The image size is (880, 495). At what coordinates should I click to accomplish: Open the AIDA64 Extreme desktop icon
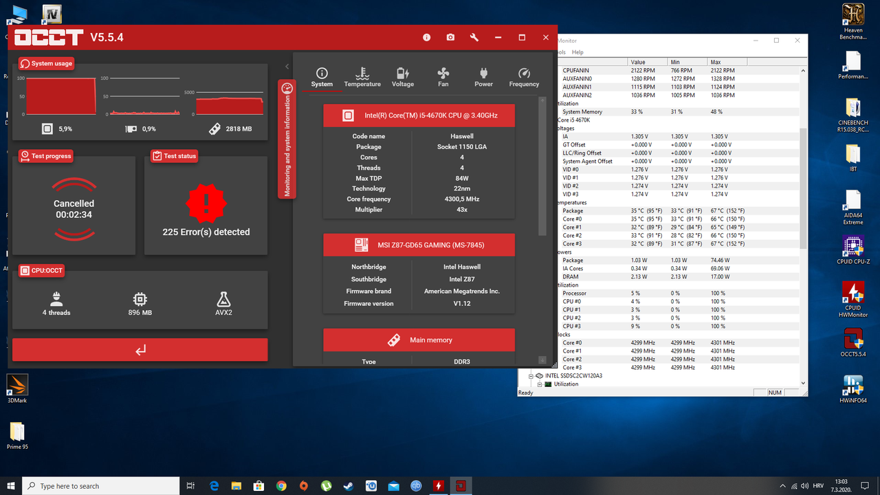852,208
